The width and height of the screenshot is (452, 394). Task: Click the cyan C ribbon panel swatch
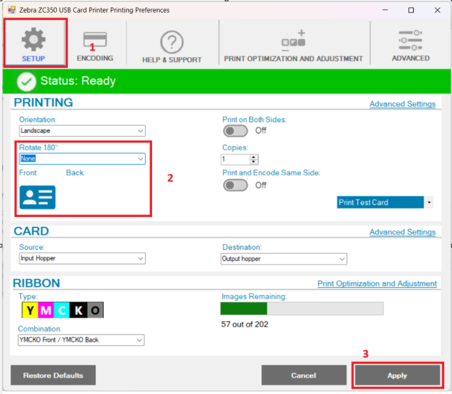(61, 310)
